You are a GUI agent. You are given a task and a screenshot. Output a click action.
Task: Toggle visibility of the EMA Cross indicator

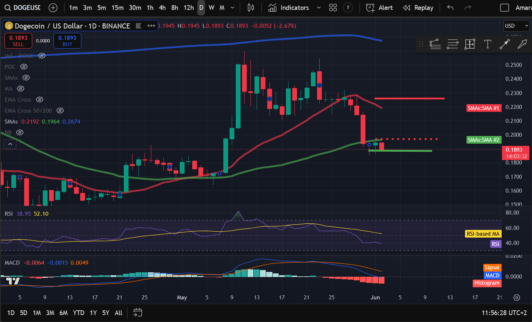pyautogui.click(x=40, y=99)
